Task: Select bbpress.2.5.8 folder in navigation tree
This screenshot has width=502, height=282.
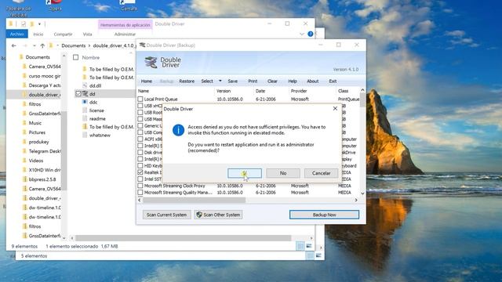Action: coord(42,179)
